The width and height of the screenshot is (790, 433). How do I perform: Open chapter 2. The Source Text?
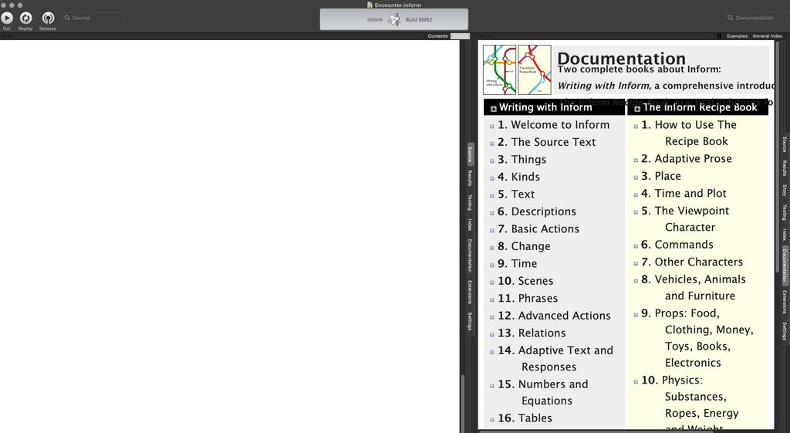547,142
